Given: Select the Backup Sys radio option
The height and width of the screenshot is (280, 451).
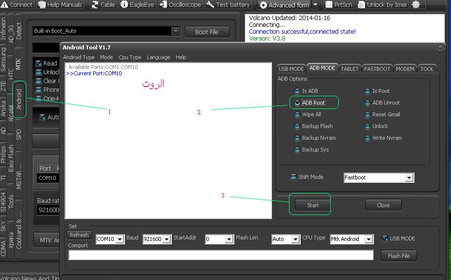Looking at the screenshot, I should [x=297, y=150].
